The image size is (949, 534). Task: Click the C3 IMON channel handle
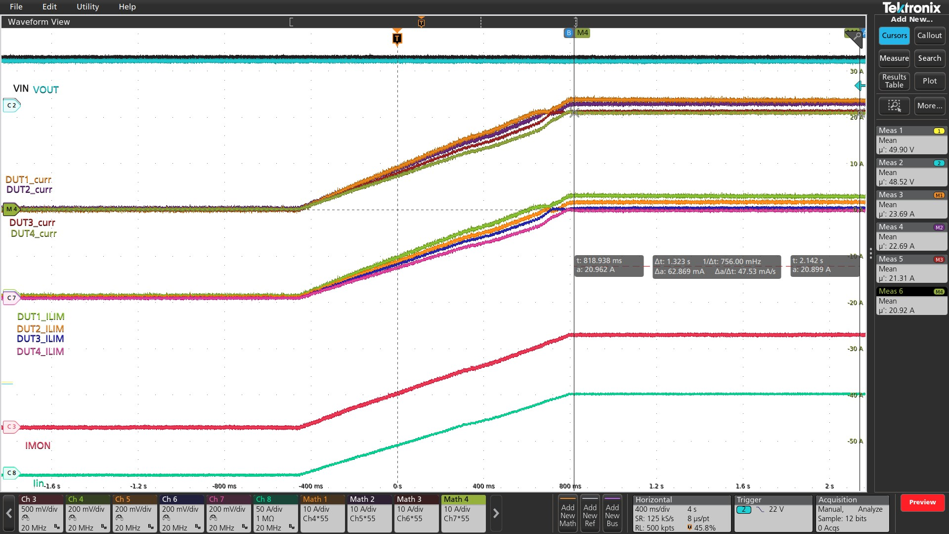[x=11, y=426]
